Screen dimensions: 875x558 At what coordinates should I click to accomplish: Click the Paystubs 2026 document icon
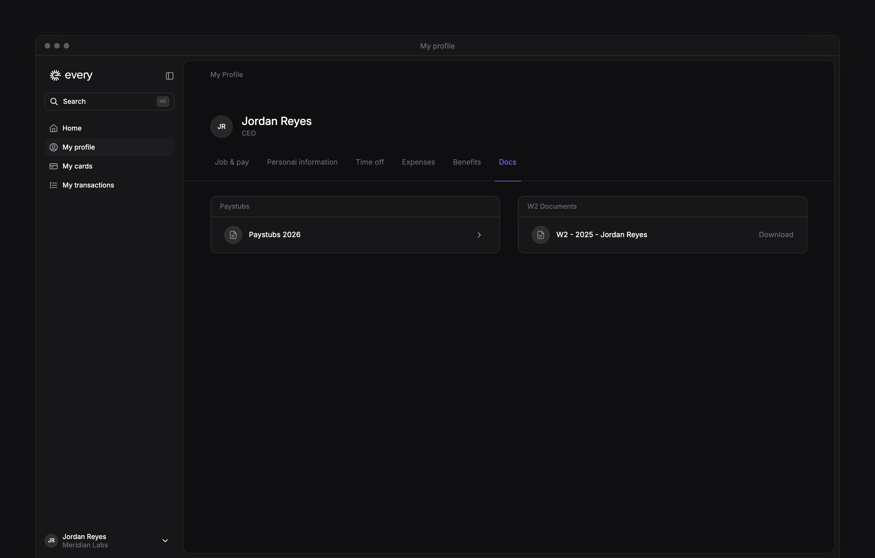click(x=233, y=235)
